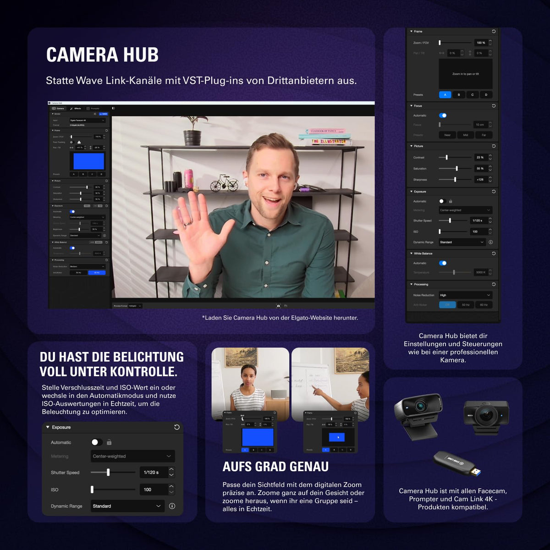Click the Dynamic Range info icon in the main window

point(104,236)
